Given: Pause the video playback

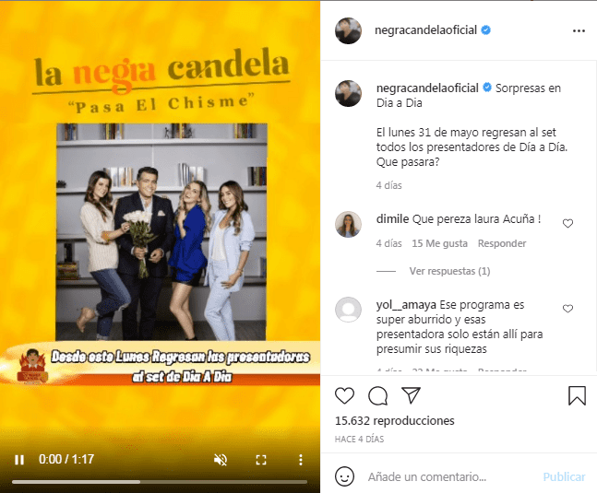Looking at the screenshot, I should click(19, 460).
